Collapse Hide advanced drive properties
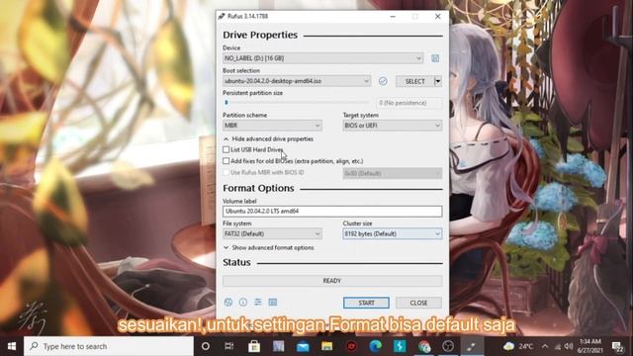 [268, 138]
